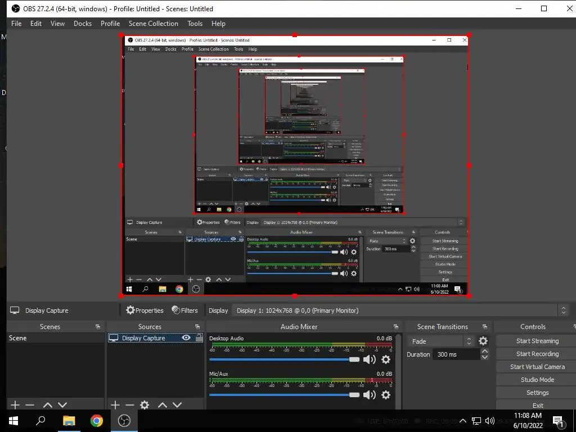Move source down in Sources list
576x432 pixels.
tap(177, 405)
